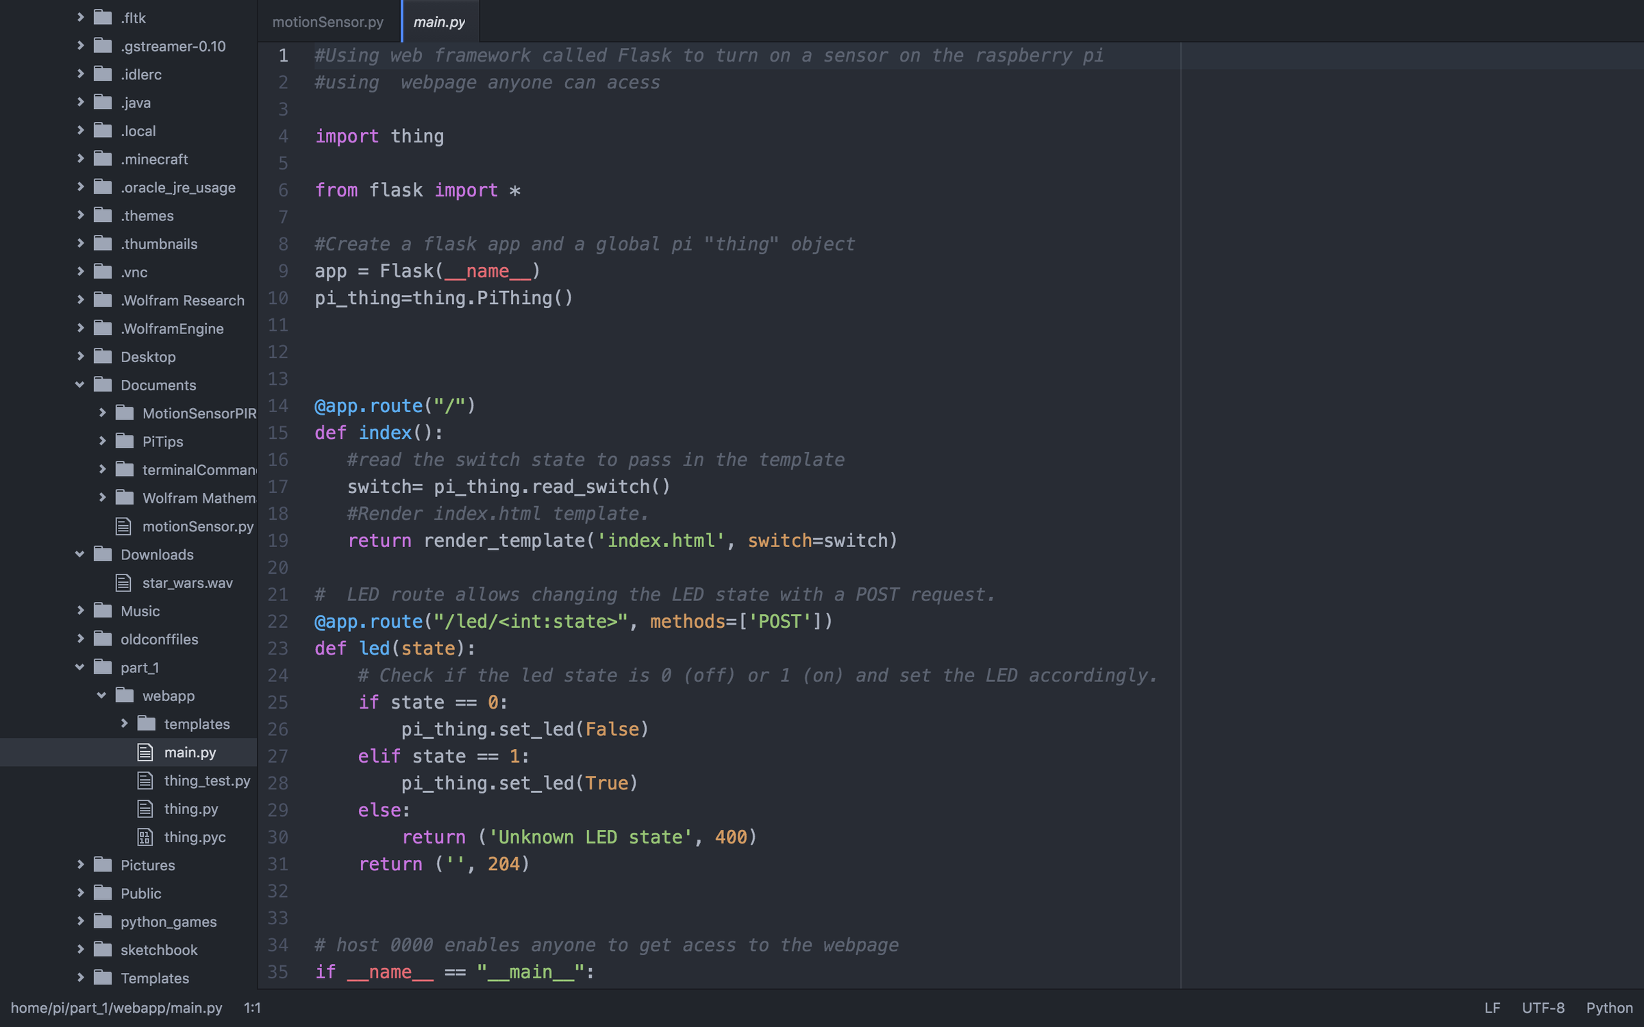Click the Desktop folder icon
This screenshot has width=1644, height=1027.
click(103, 357)
